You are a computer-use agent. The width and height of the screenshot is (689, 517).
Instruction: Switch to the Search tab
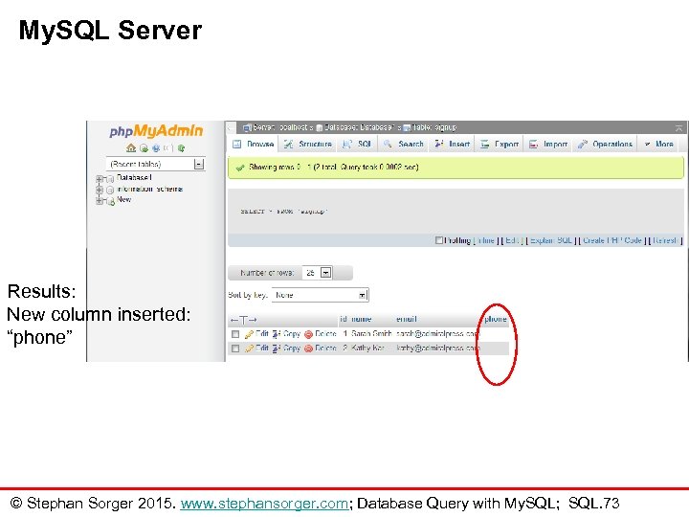pos(404,144)
